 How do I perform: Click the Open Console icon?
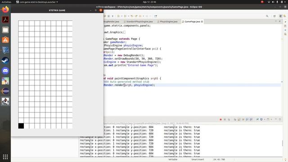point(268,120)
